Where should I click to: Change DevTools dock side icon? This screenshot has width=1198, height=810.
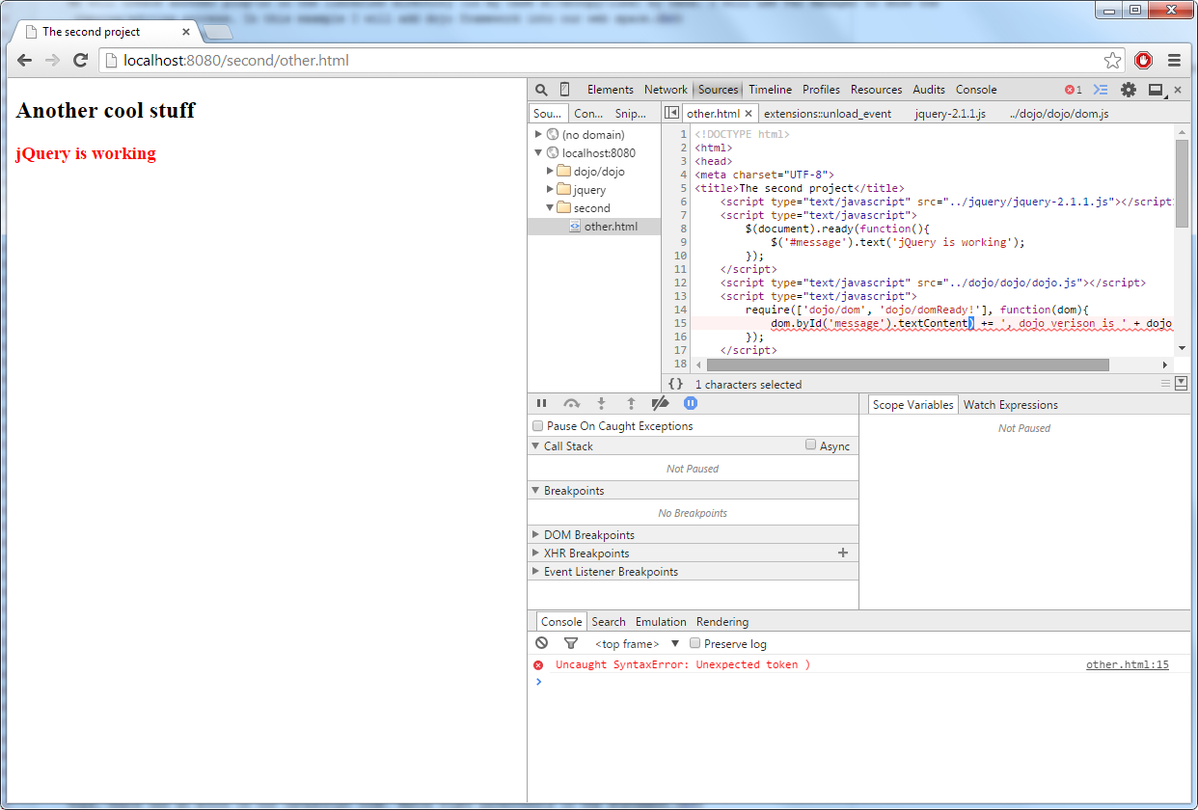tap(1157, 90)
